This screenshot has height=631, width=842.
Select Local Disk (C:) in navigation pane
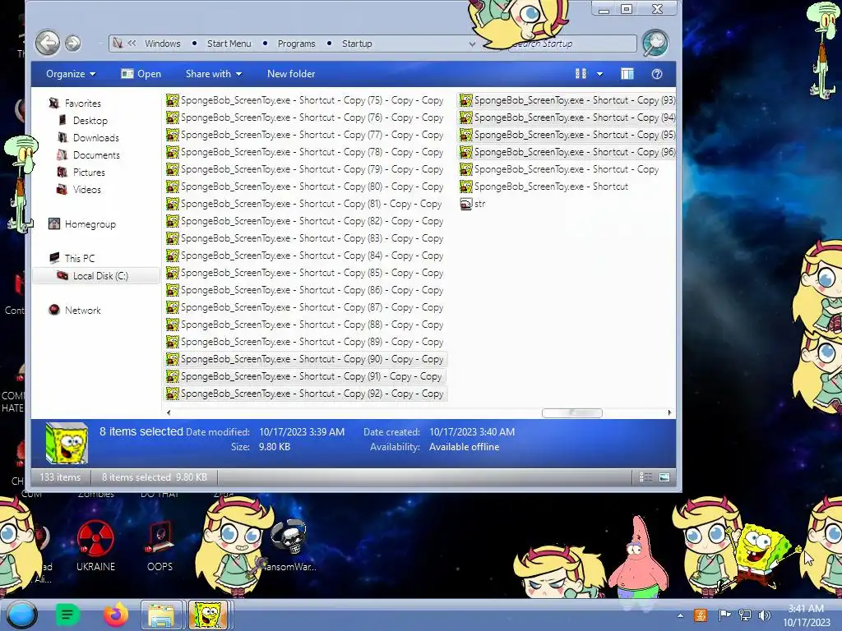pos(95,276)
